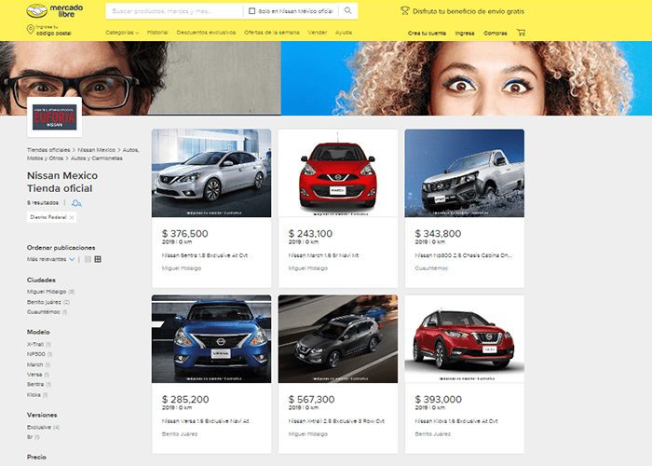
Task: Click the $ 393,000 price
Action: coord(439,400)
